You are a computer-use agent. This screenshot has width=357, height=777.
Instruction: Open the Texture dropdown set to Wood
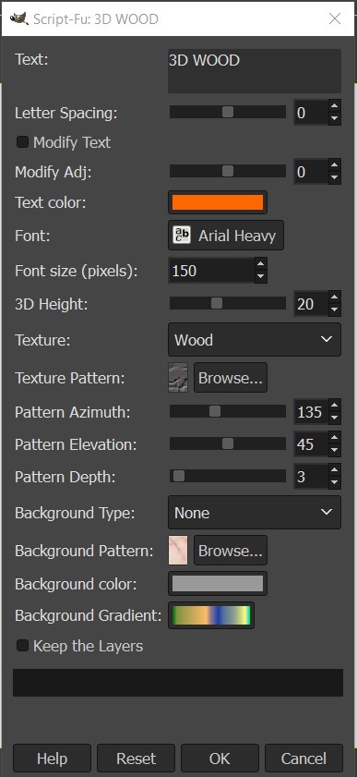[255, 339]
